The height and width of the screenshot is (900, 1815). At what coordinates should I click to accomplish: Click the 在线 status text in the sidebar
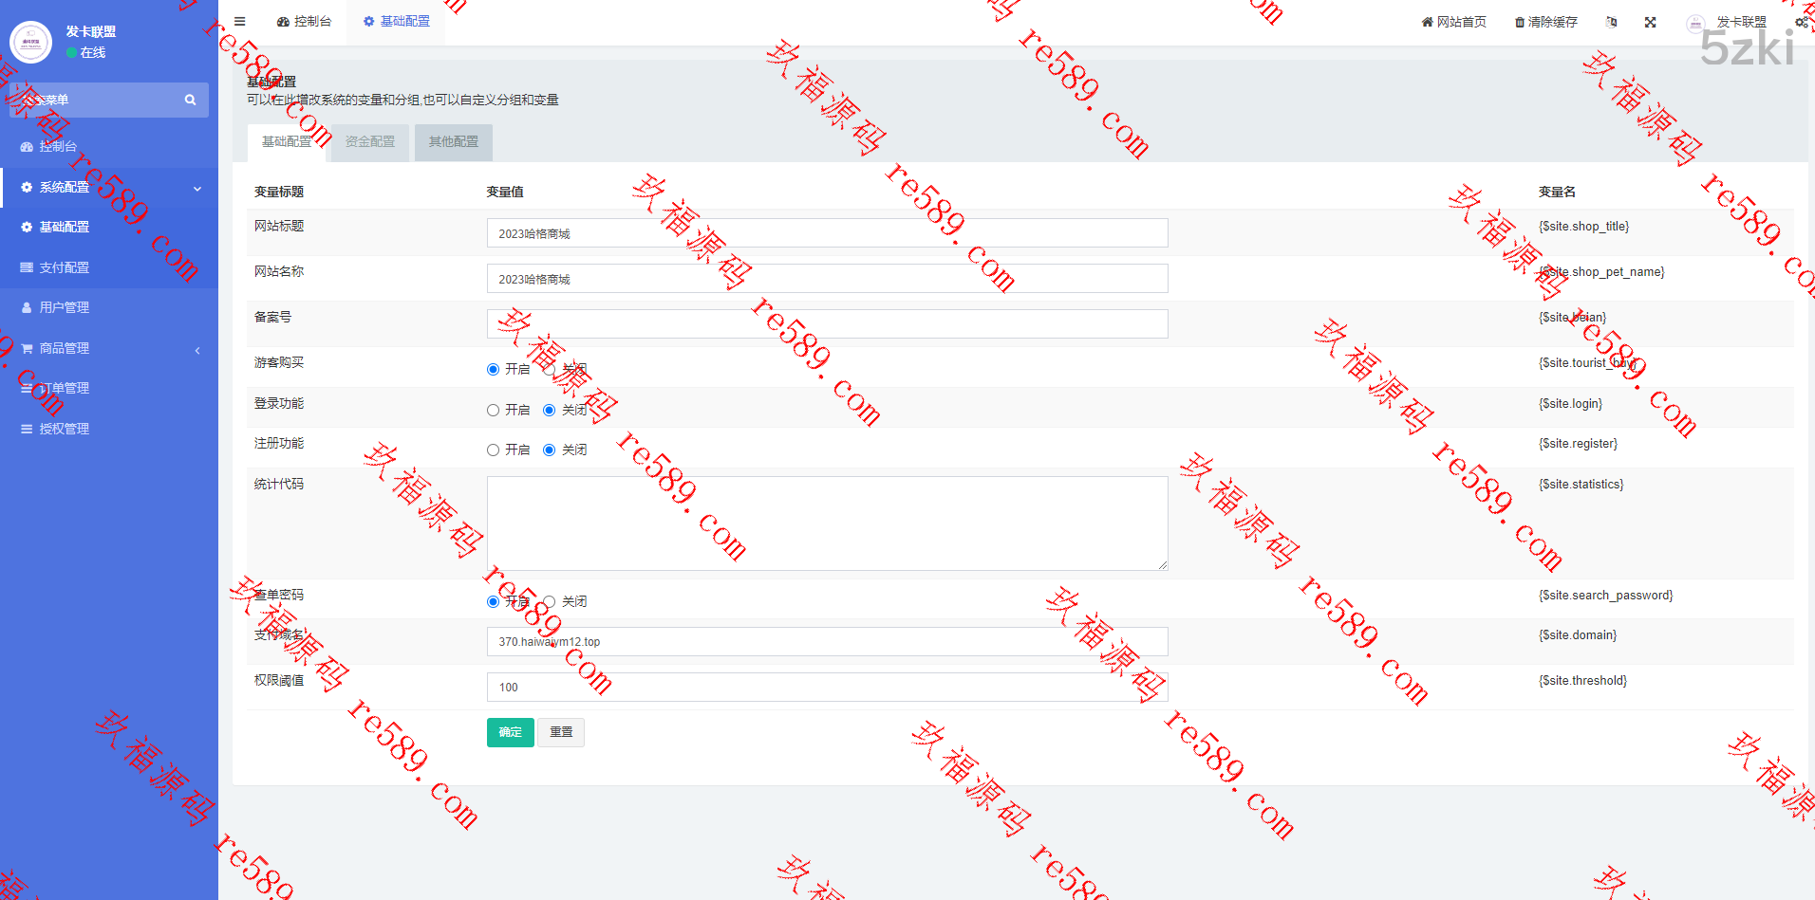point(93,53)
